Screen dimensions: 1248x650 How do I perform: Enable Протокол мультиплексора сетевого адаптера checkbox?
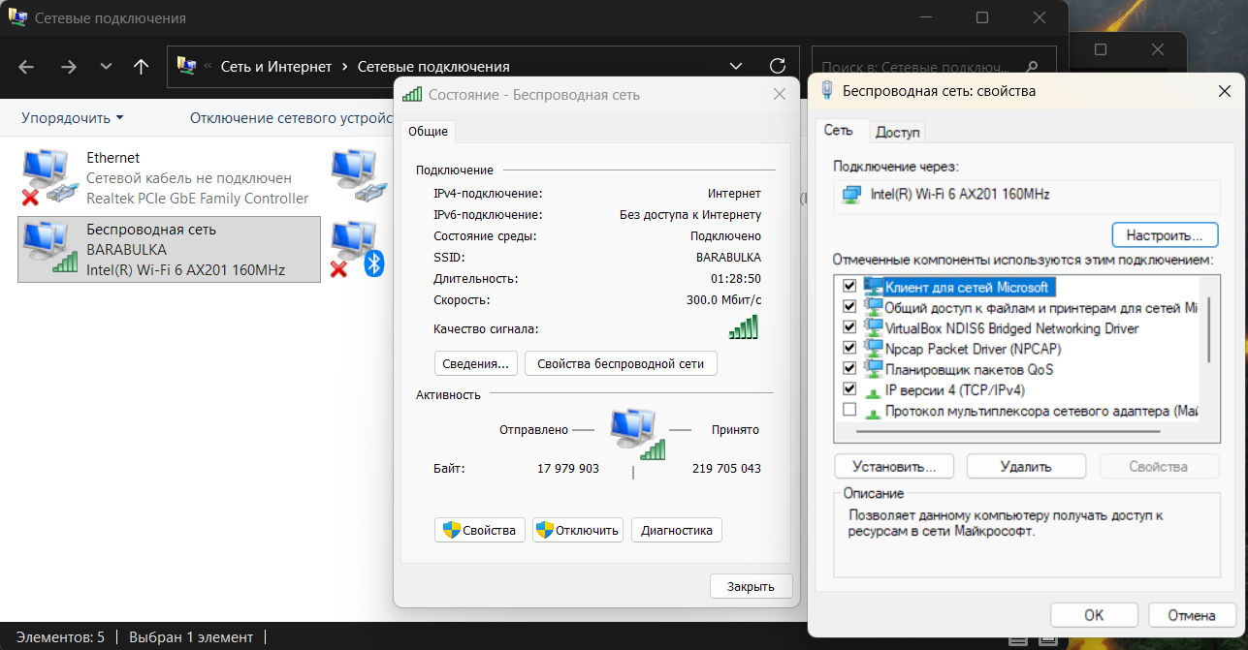click(x=849, y=411)
